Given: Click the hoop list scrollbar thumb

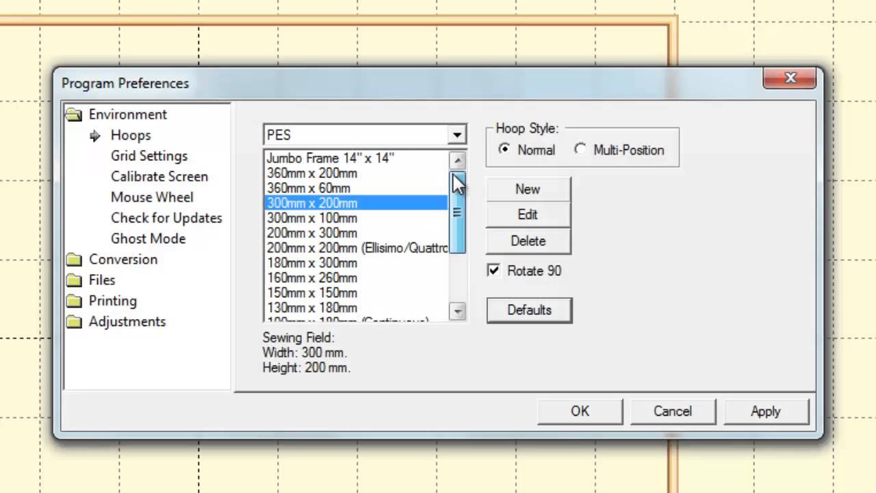Looking at the screenshot, I should pyautogui.click(x=457, y=212).
